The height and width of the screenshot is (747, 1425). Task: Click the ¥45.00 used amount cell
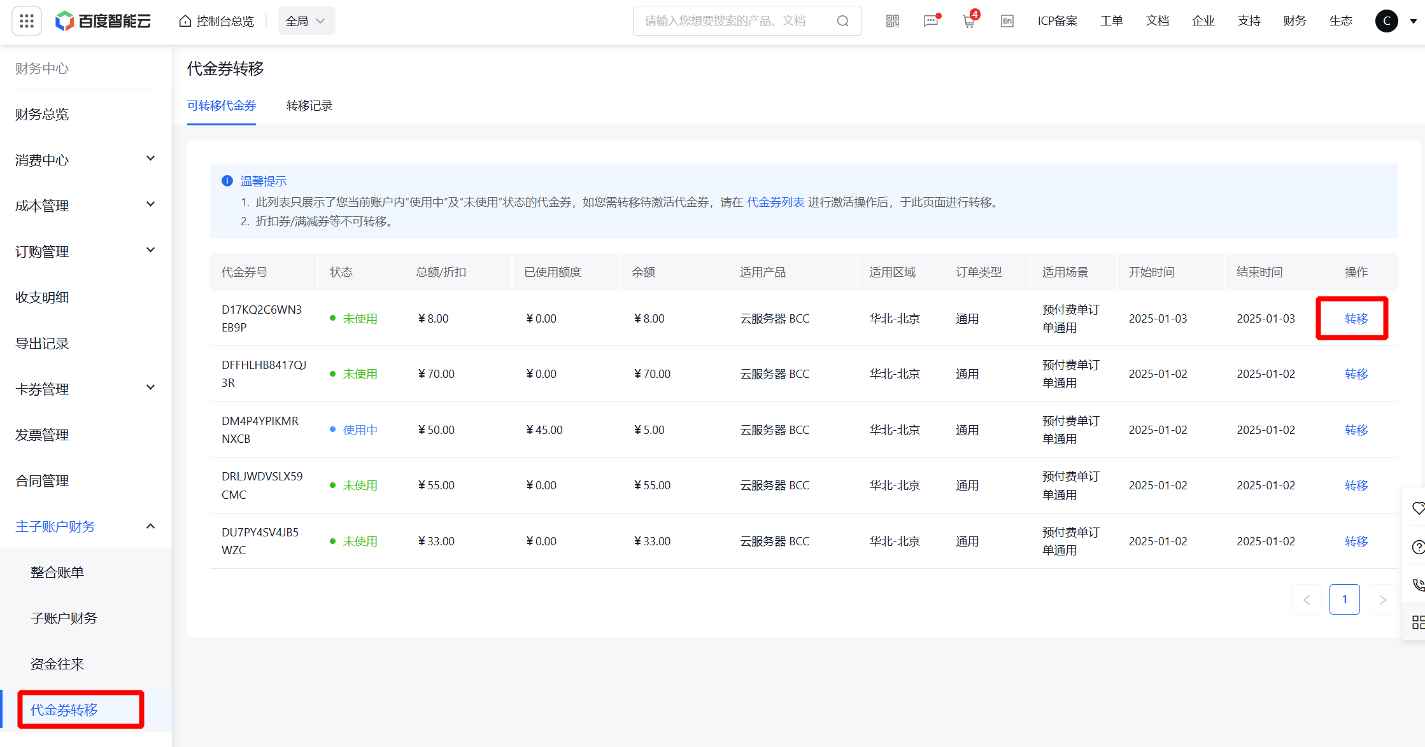(x=544, y=429)
